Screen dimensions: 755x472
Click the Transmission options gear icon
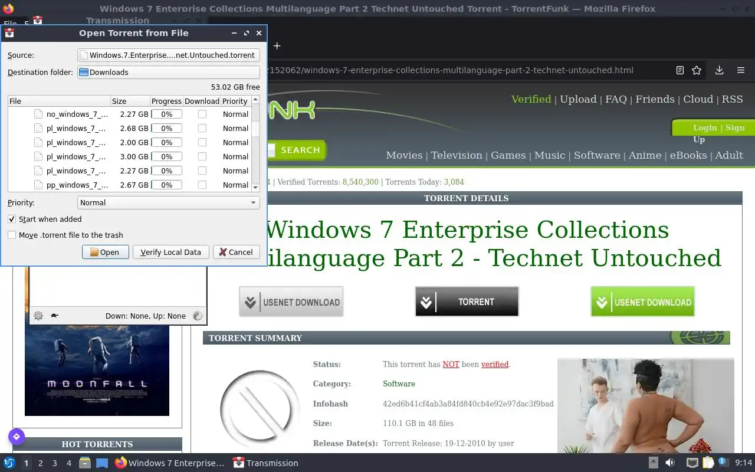pyautogui.click(x=38, y=316)
